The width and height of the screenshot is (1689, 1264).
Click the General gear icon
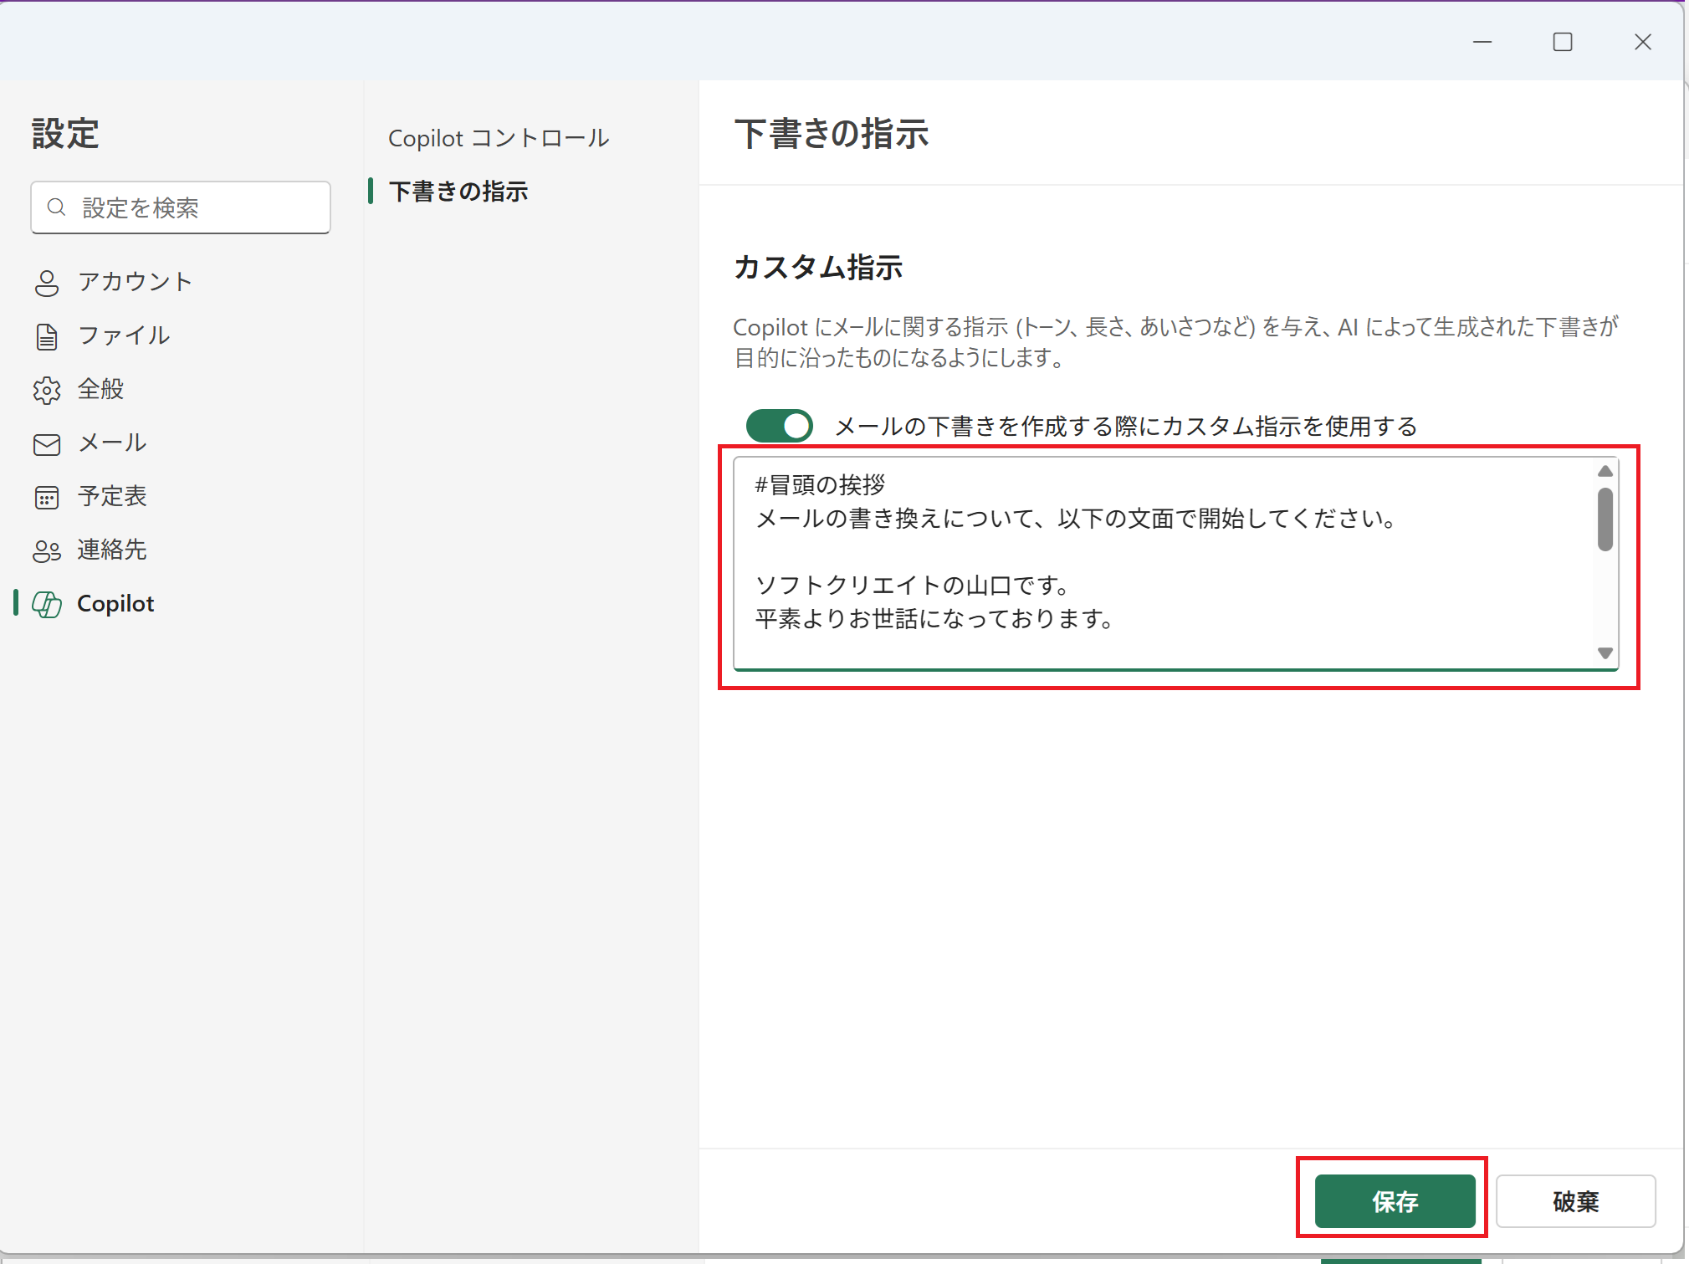[47, 390]
